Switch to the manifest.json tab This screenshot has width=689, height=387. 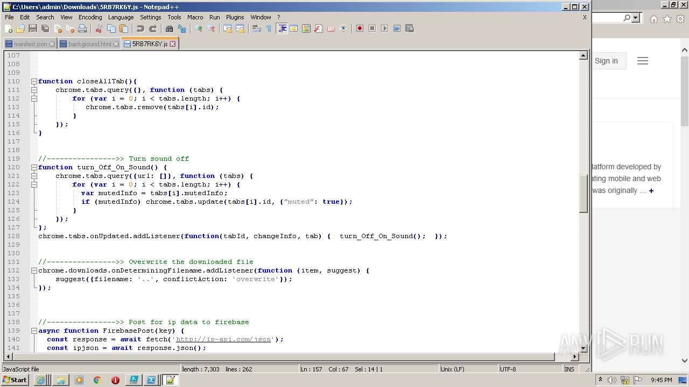point(30,44)
